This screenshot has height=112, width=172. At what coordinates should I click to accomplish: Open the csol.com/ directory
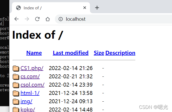(32, 85)
